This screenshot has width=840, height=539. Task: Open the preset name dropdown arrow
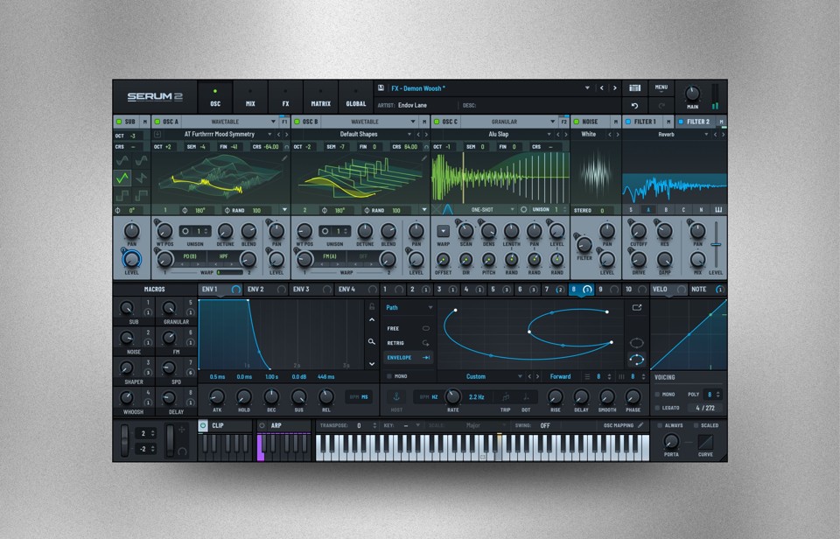coord(587,87)
